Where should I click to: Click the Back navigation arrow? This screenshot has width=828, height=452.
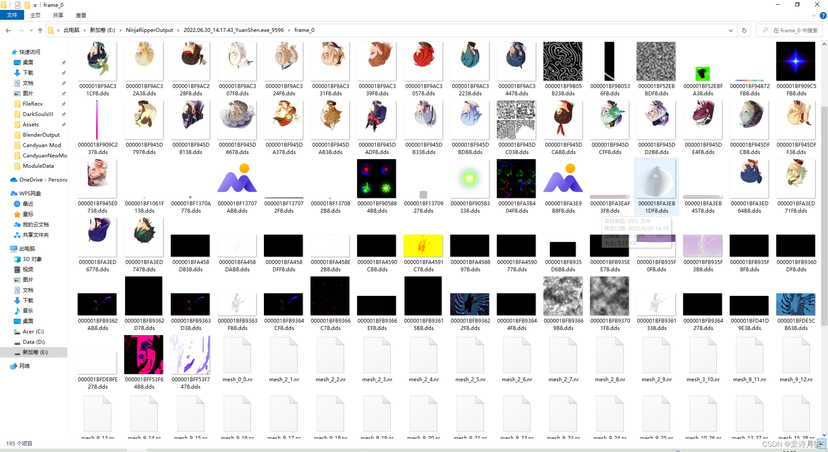coord(8,30)
